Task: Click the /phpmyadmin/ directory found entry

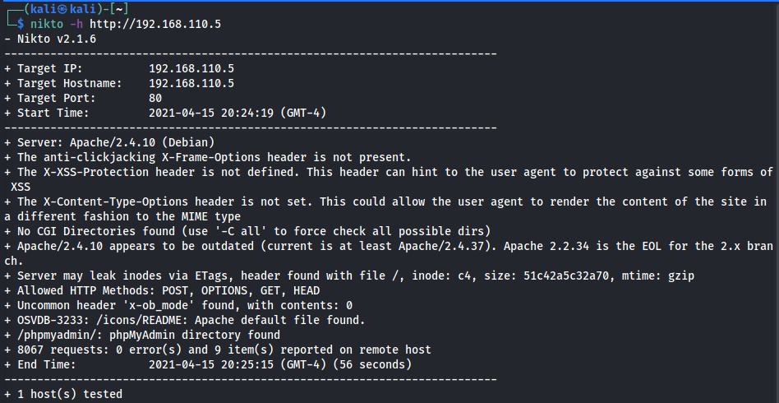Action: 149,335
